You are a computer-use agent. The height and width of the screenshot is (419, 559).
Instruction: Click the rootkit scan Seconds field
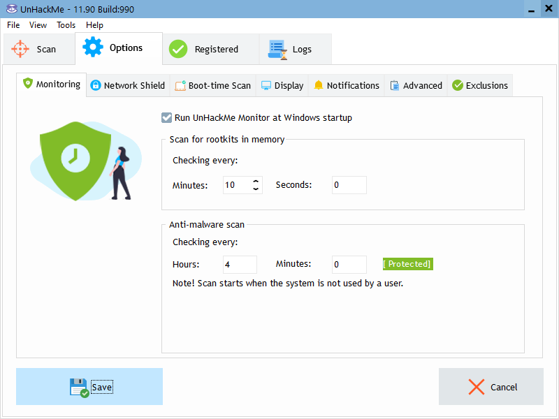coord(349,185)
